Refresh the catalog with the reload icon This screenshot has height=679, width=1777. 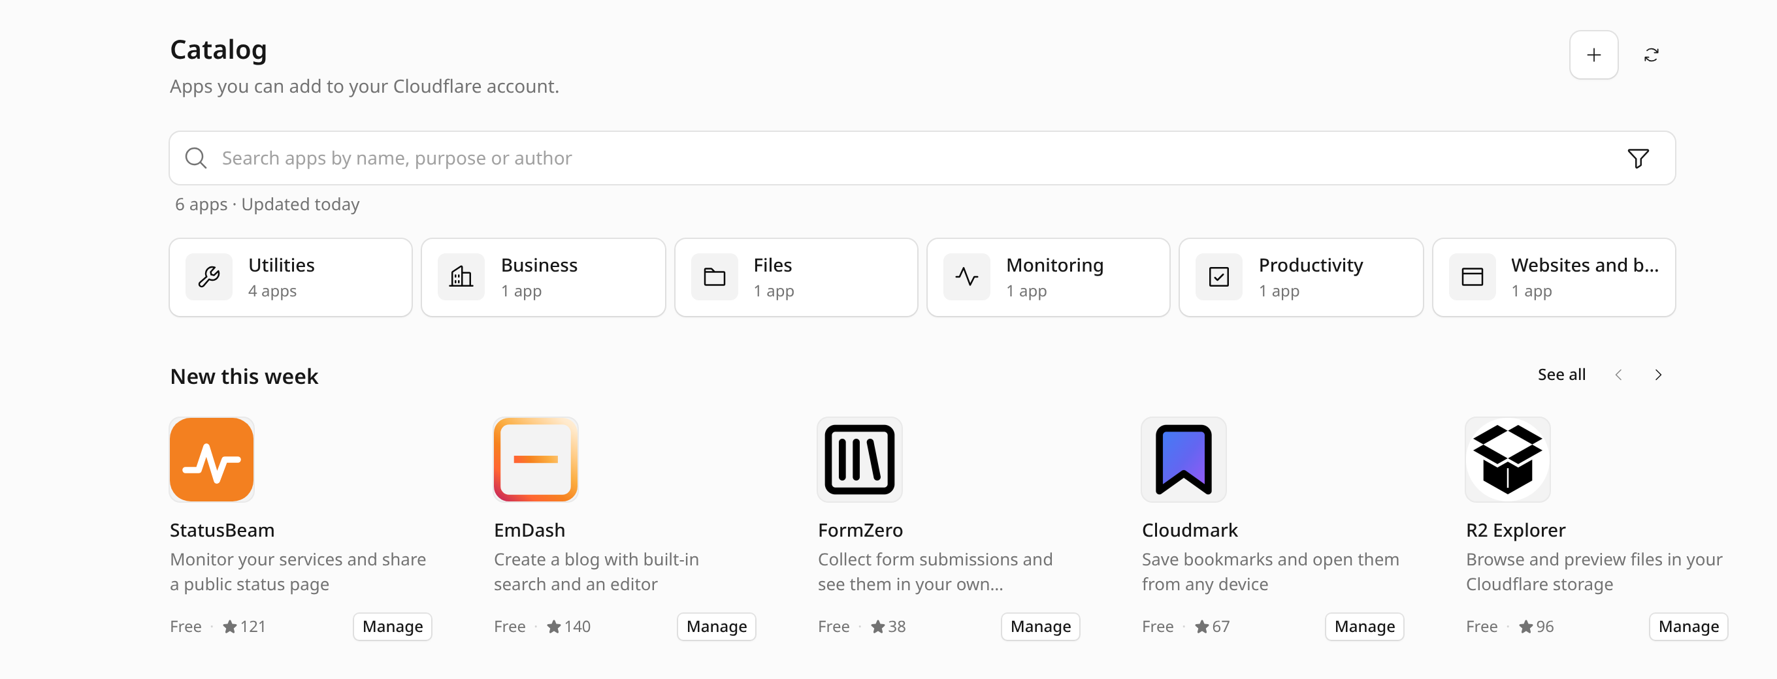(1652, 55)
